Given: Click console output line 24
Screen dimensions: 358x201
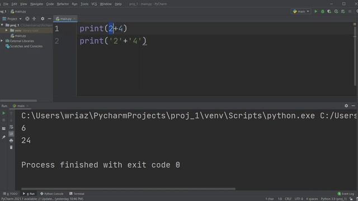Looking at the screenshot, I should [26, 140].
